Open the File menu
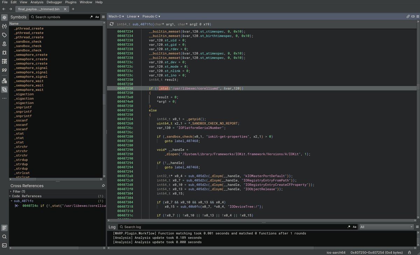This screenshot has width=420, height=255. 5,2
